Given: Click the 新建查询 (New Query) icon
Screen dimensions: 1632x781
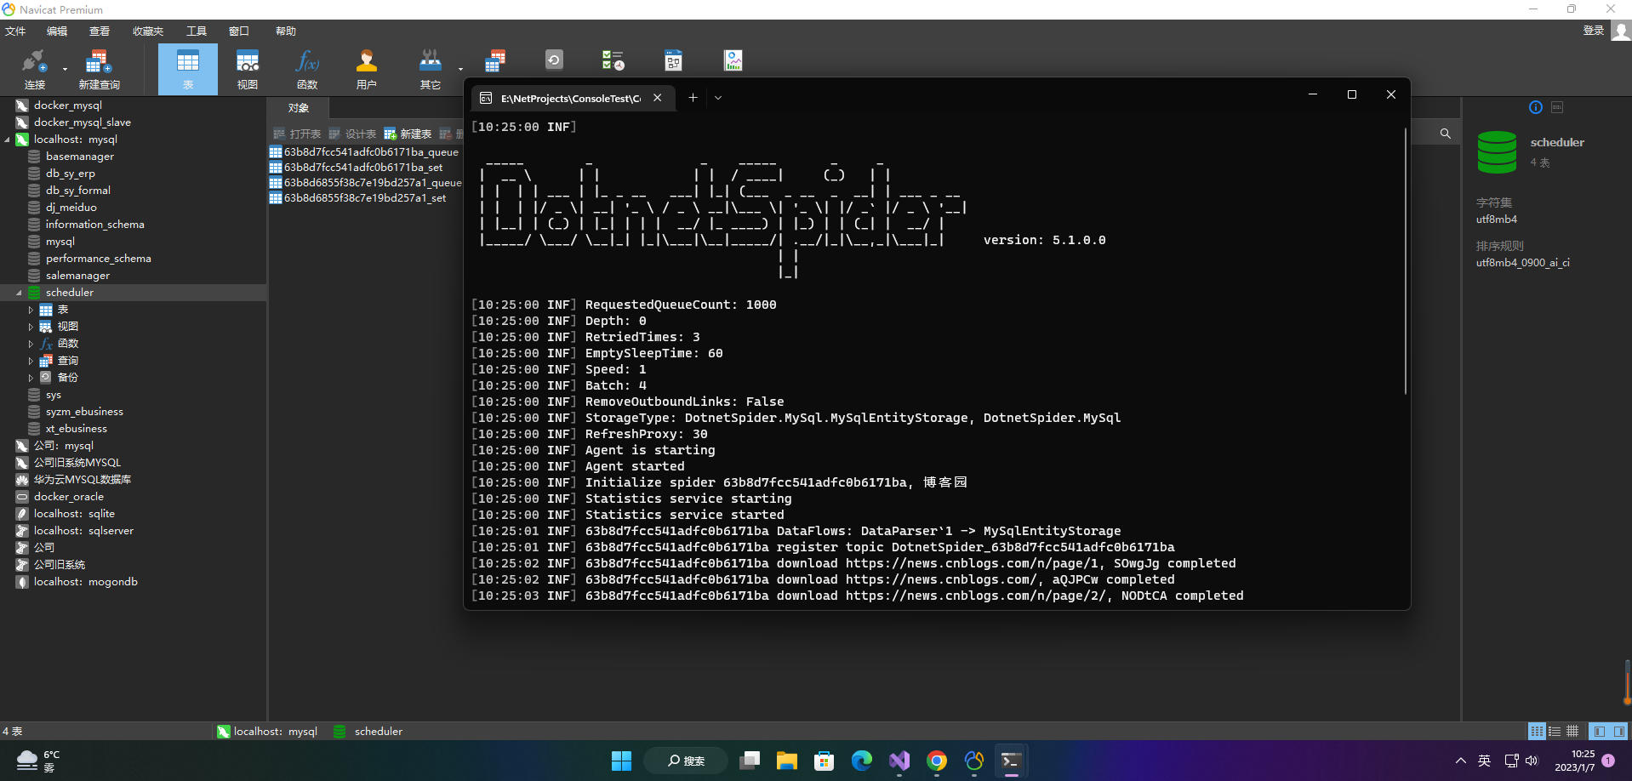Looking at the screenshot, I should (99, 69).
